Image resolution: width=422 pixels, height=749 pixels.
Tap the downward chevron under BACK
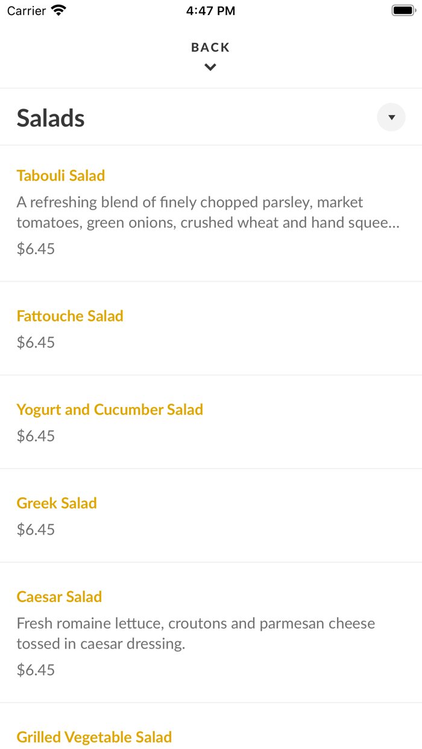pyautogui.click(x=210, y=67)
